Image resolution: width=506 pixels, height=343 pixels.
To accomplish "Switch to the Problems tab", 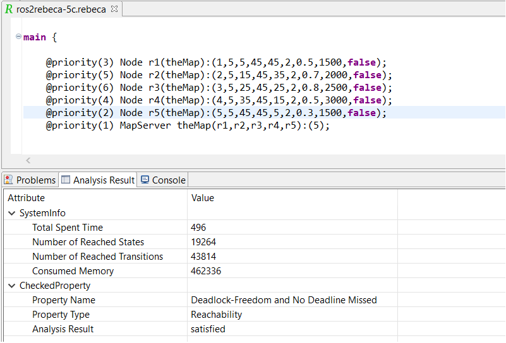I will (x=35, y=180).
